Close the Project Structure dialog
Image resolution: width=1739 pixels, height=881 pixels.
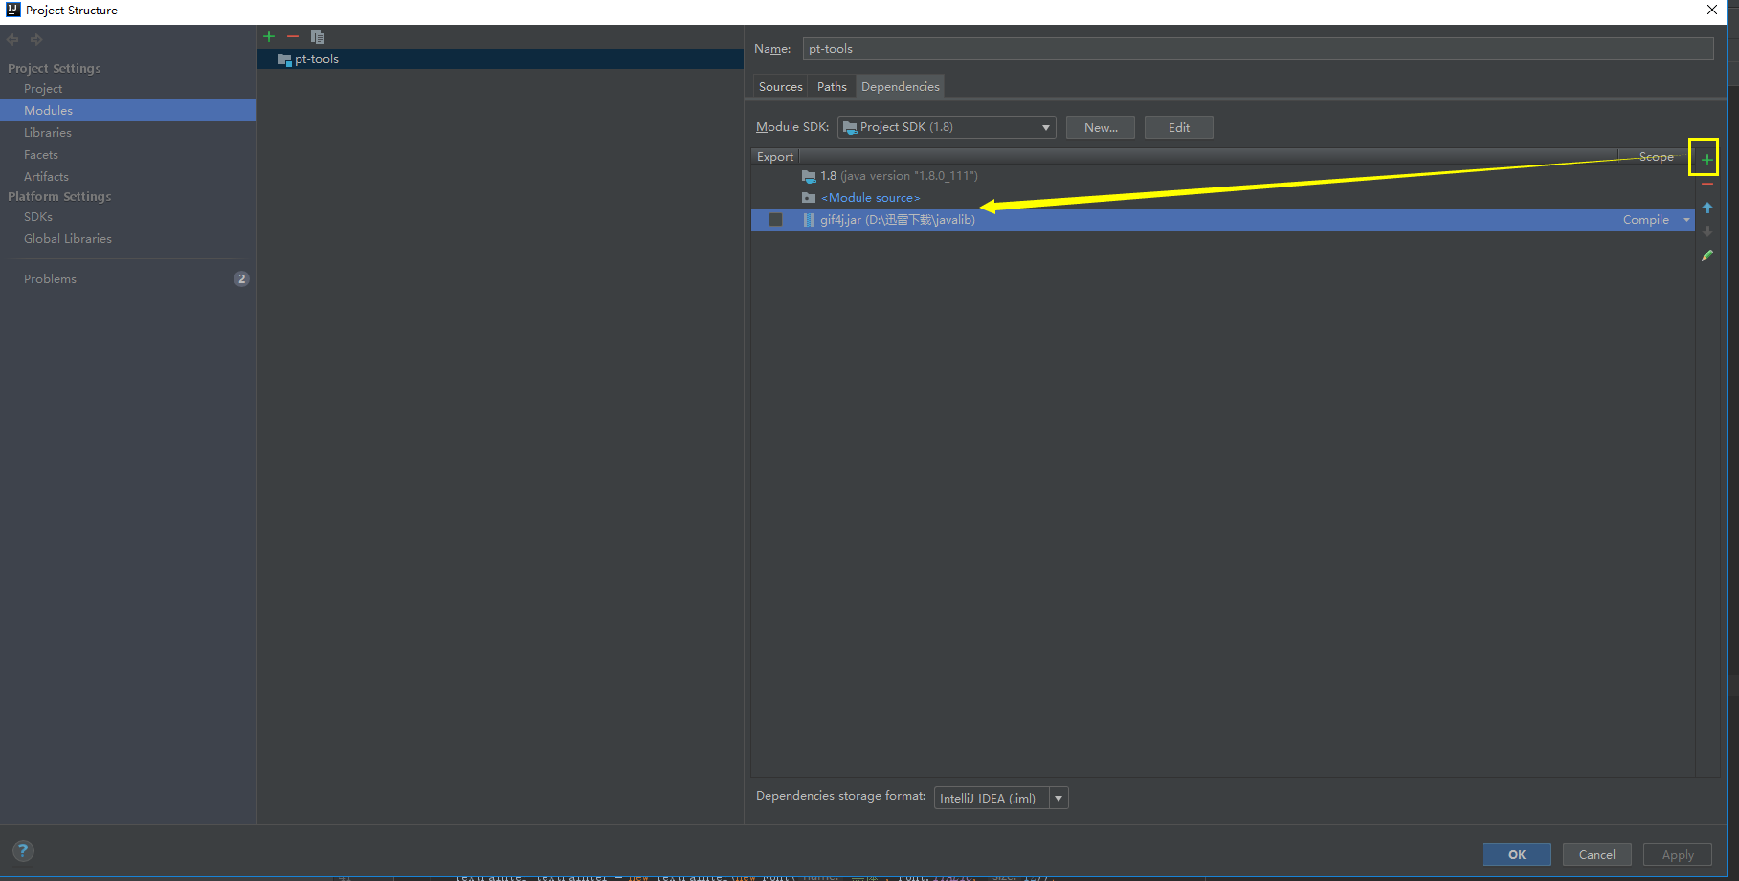(x=1712, y=11)
